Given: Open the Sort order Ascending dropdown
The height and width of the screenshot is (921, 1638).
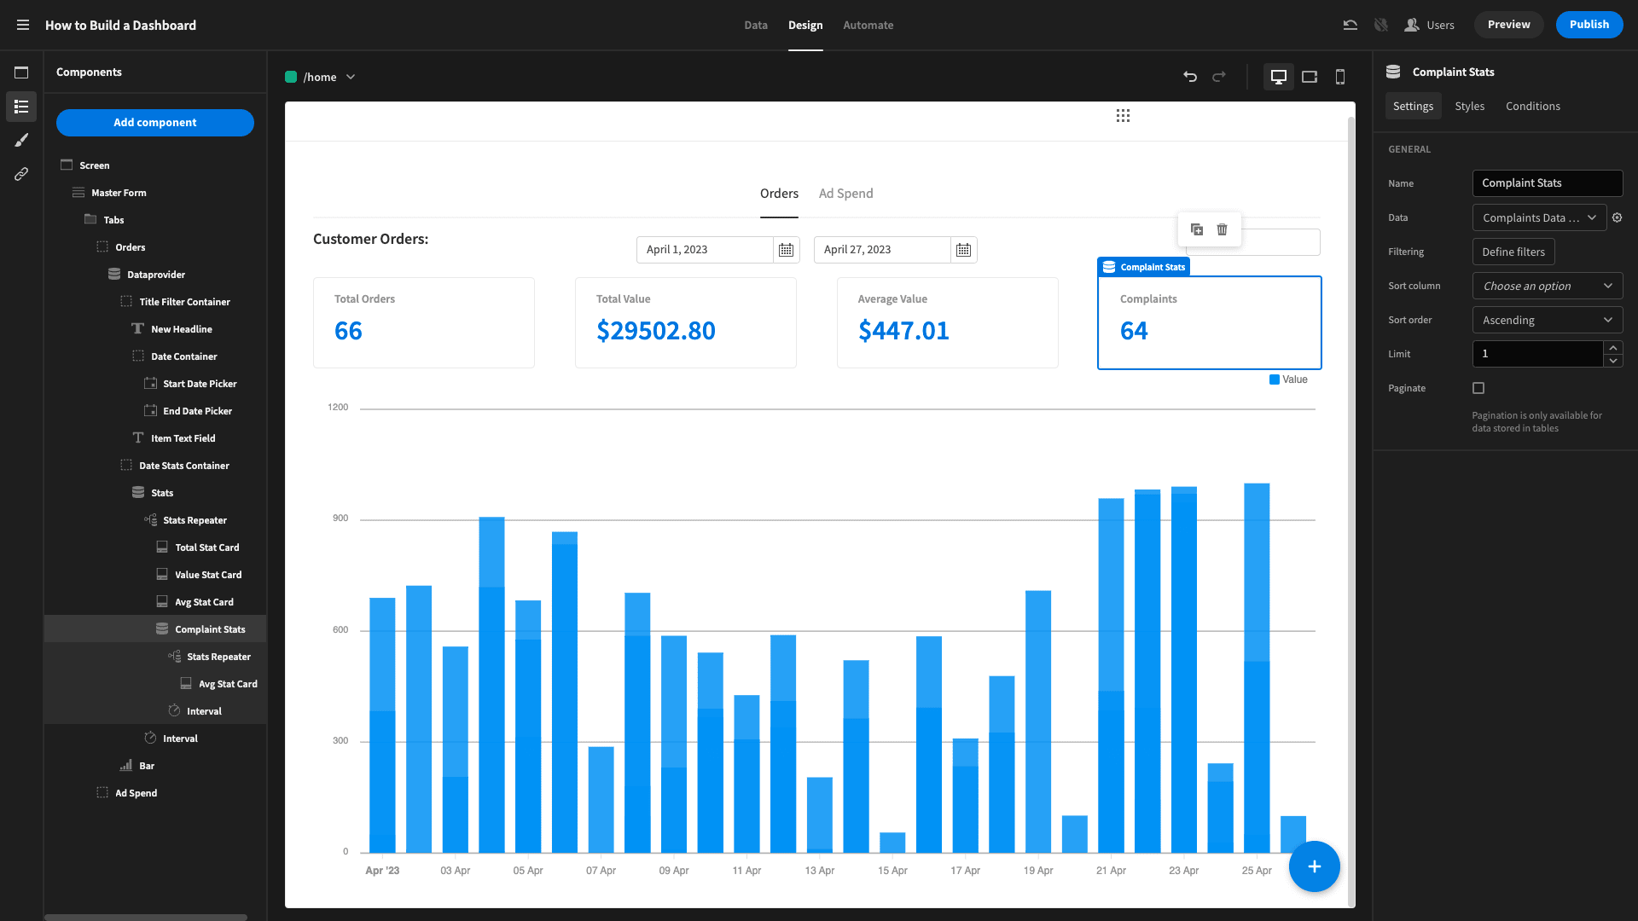Looking at the screenshot, I should pyautogui.click(x=1547, y=320).
